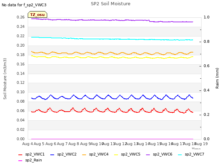Click the Aug 8 x-axis tick label
222x167 pixels.
coord(74,144)
